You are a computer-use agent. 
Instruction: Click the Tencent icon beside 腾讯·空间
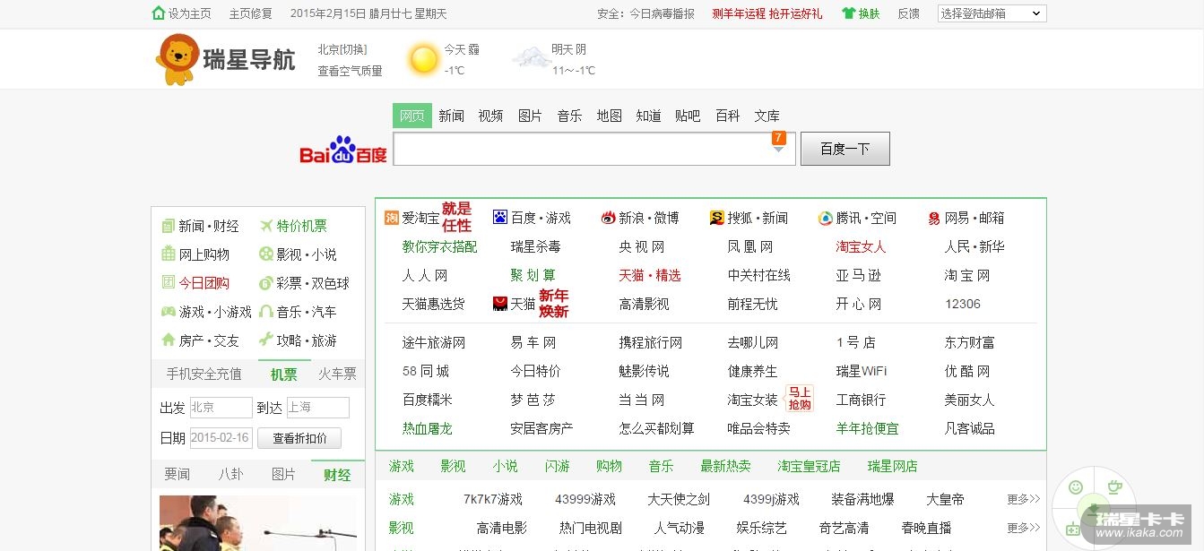(x=826, y=218)
